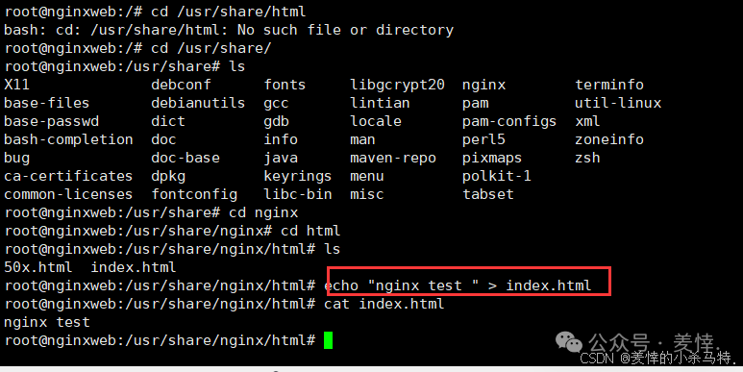The width and height of the screenshot is (743, 372).
Task: Select the zoneinfo entry
Action: [609, 139]
